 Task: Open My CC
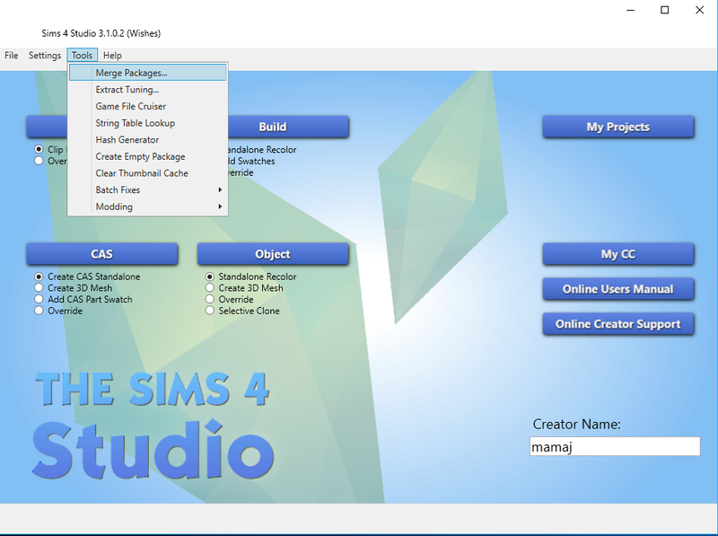pos(618,254)
